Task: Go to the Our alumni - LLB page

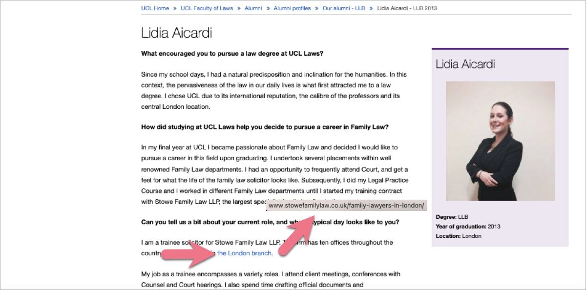Action: click(344, 8)
